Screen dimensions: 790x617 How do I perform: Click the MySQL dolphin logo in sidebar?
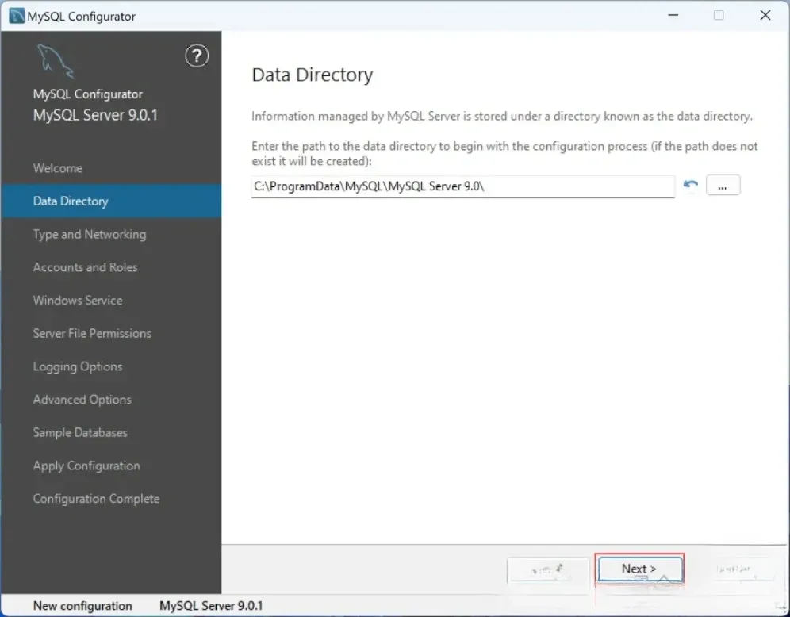(x=56, y=61)
